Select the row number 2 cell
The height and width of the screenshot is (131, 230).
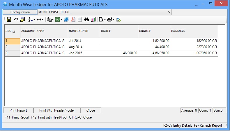12,47
